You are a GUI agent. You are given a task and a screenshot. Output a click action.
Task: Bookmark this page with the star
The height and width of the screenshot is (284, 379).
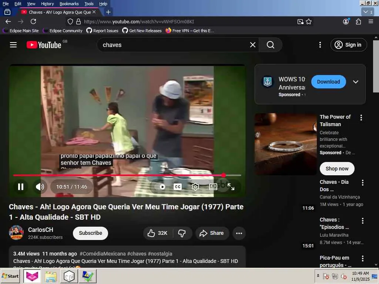309,21
